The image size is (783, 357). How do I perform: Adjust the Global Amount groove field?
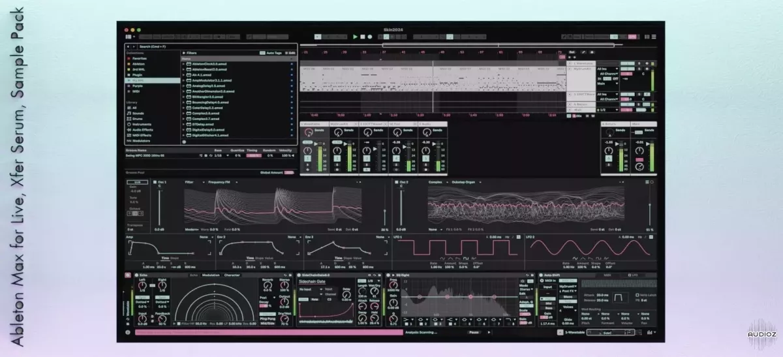[x=289, y=172]
